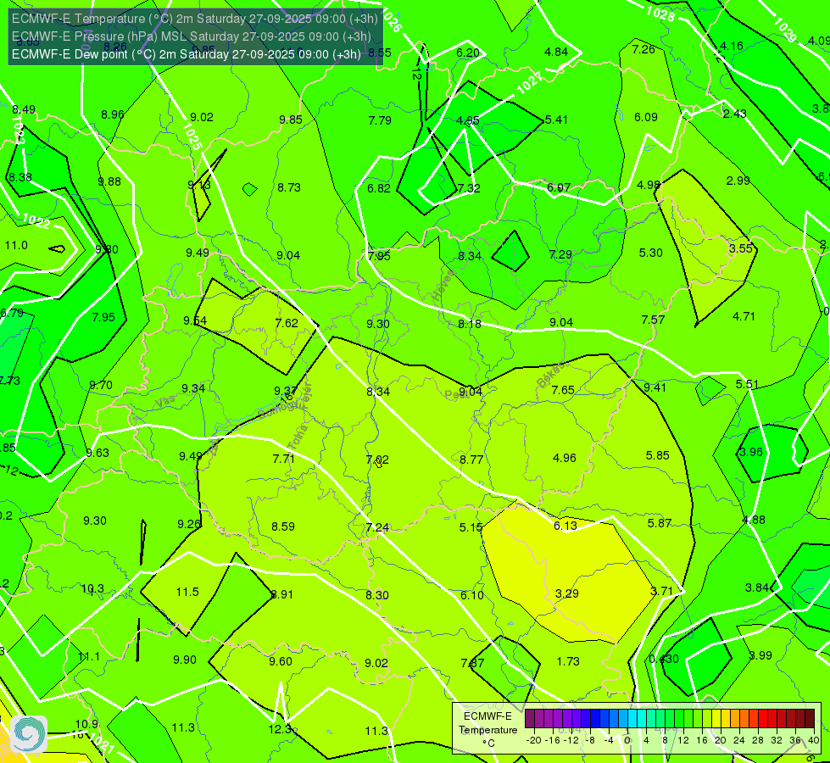Screen dimensions: 830x763
Task: Click the dark purple swatch above -20
Action: pyautogui.click(x=530, y=719)
